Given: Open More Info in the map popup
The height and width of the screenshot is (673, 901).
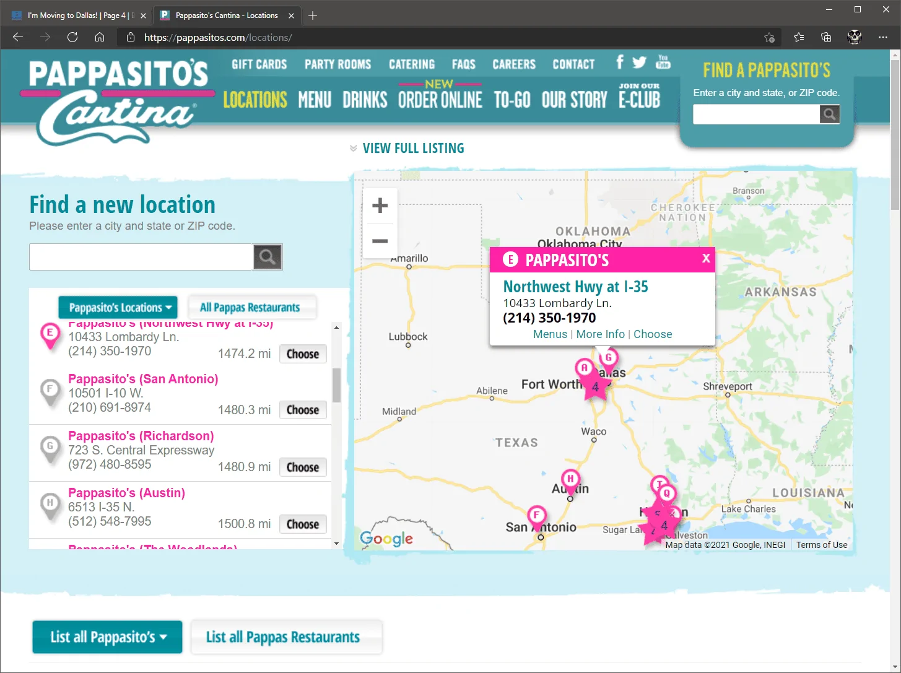Looking at the screenshot, I should tap(601, 334).
